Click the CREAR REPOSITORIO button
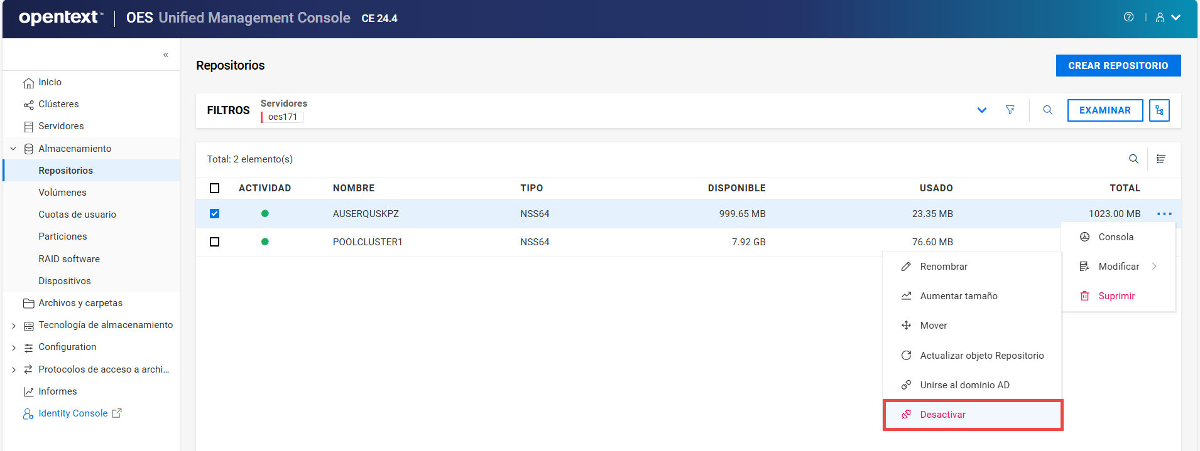The height and width of the screenshot is (451, 1200). (x=1118, y=66)
